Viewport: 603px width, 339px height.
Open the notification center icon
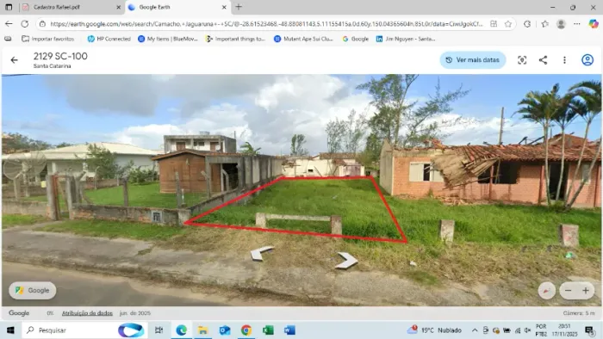tap(588, 330)
